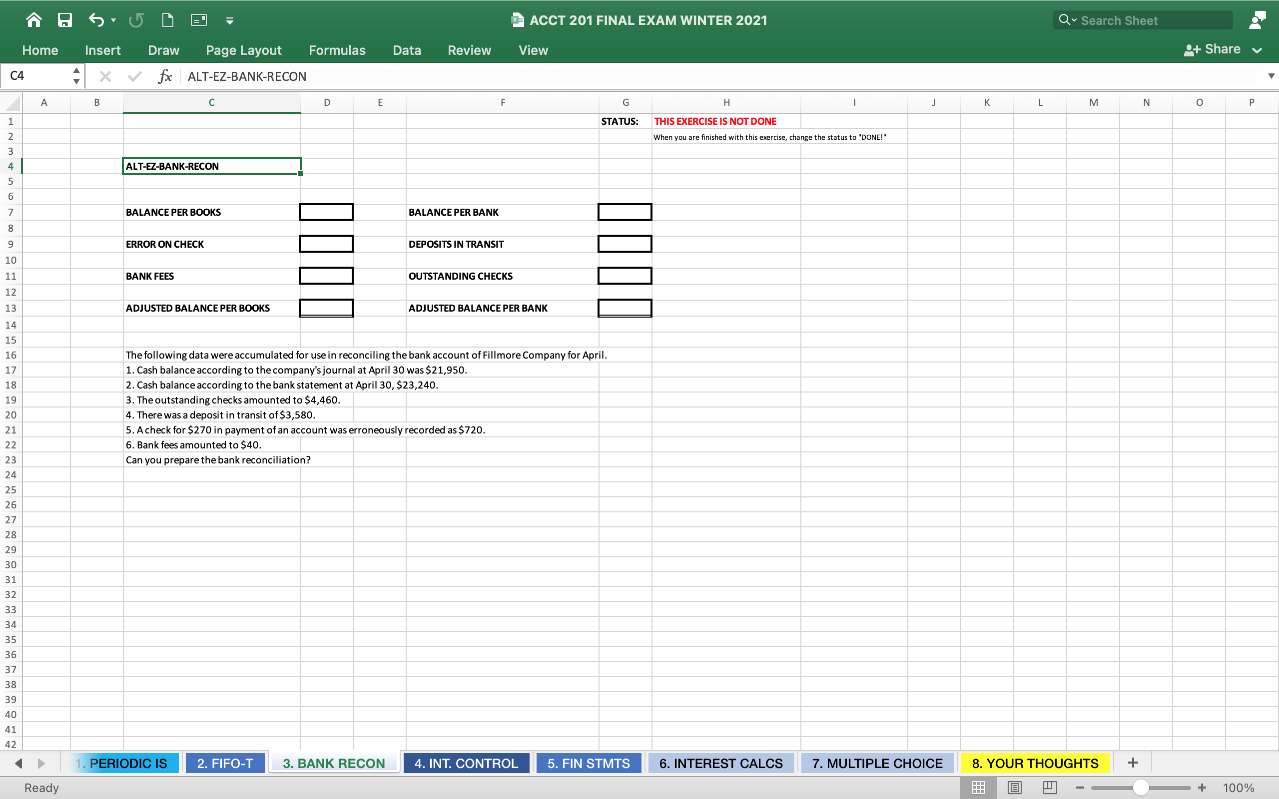Click the Home icon in title bar
The height and width of the screenshot is (799, 1279).
[34, 20]
